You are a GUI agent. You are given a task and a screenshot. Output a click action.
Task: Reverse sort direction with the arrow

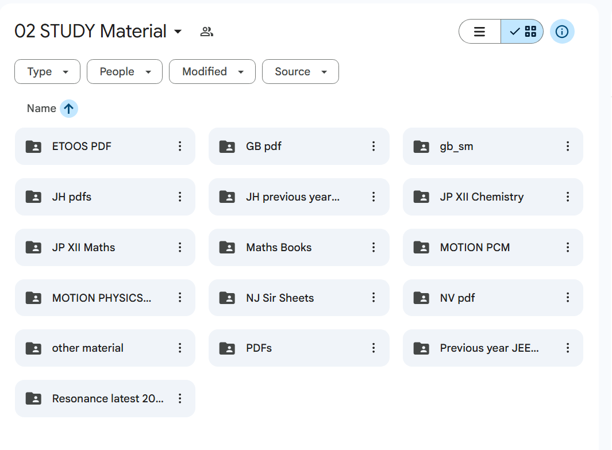tap(69, 109)
